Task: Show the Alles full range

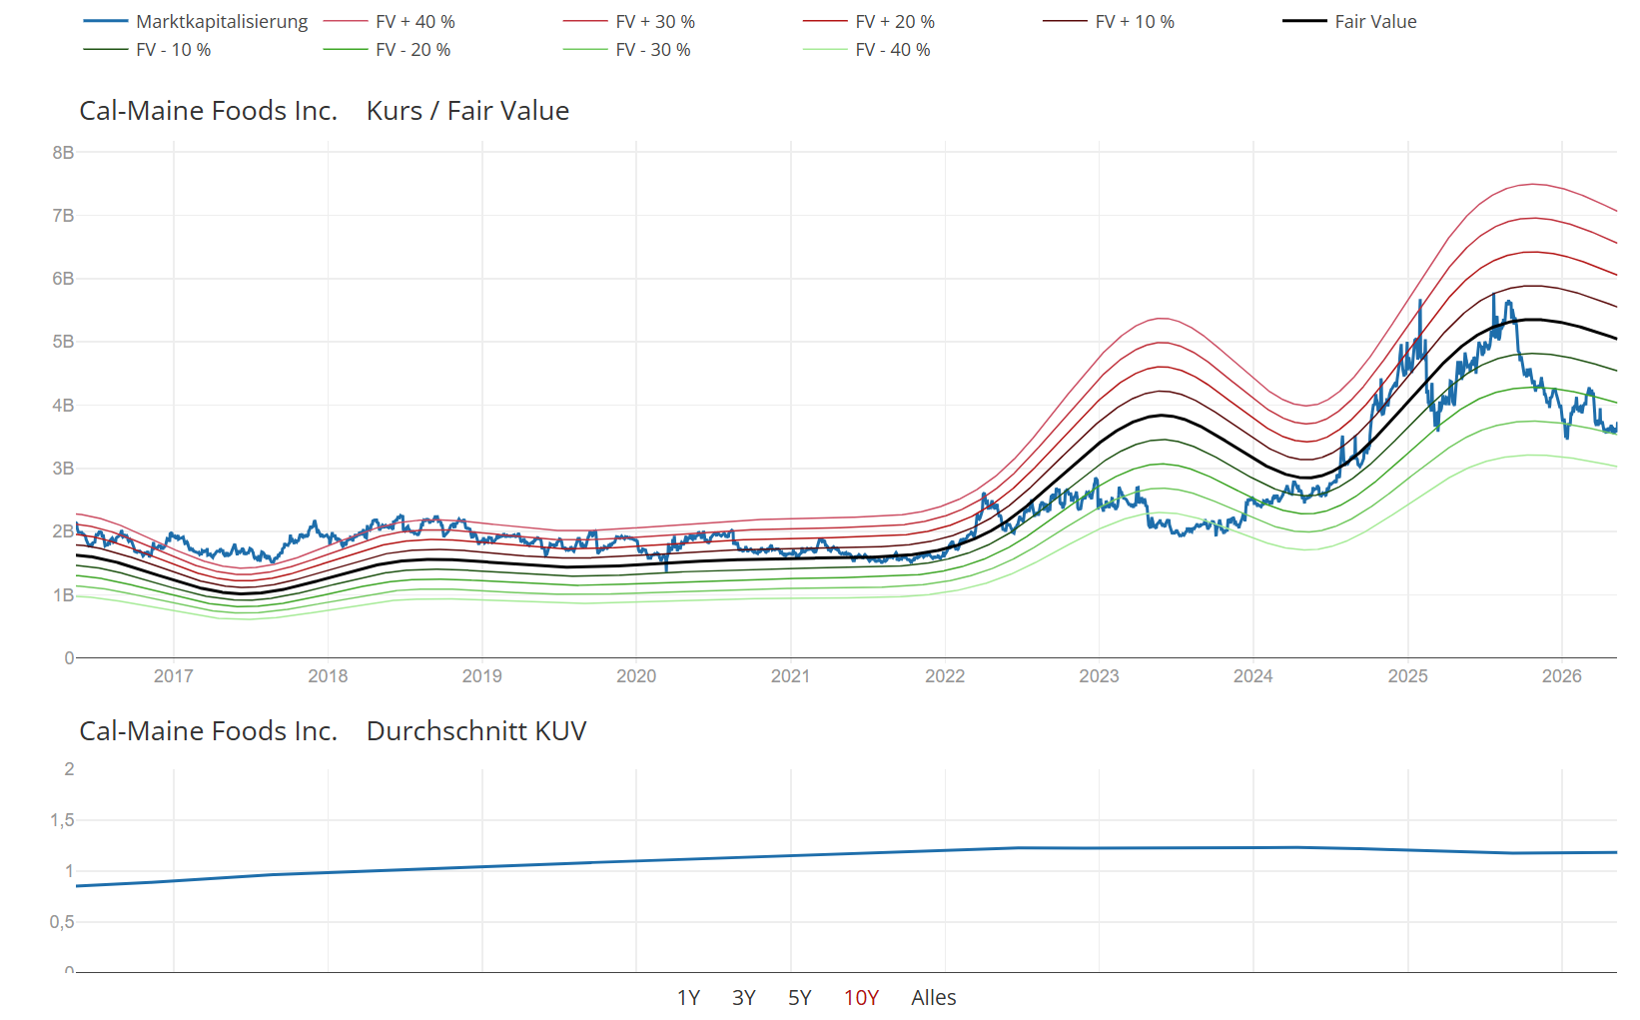Action: tap(934, 998)
